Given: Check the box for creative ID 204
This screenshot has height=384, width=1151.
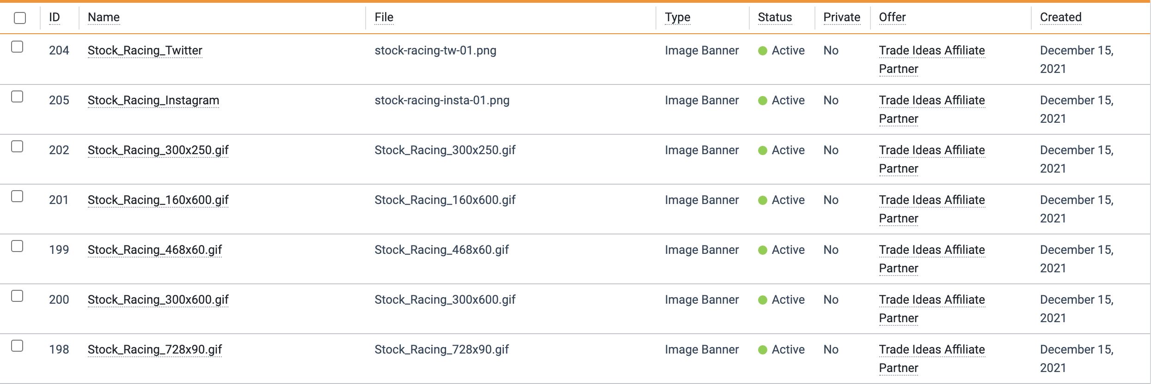Looking at the screenshot, I should [17, 47].
